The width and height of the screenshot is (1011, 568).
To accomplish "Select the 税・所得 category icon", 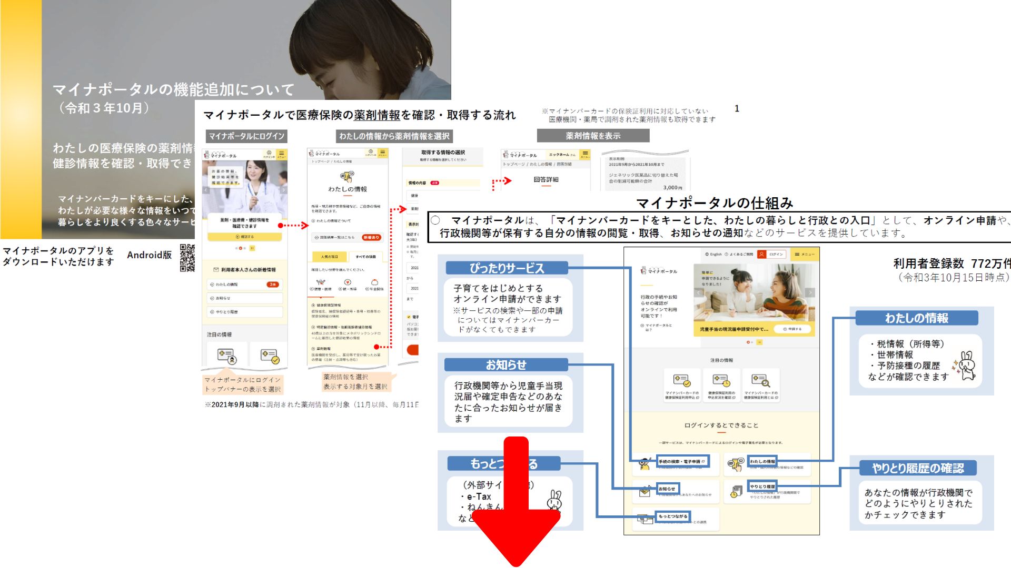I will (x=348, y=282).
